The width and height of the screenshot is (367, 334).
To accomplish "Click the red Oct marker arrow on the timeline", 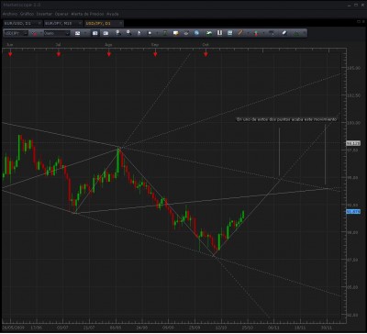I will click(x=206, y=54).
